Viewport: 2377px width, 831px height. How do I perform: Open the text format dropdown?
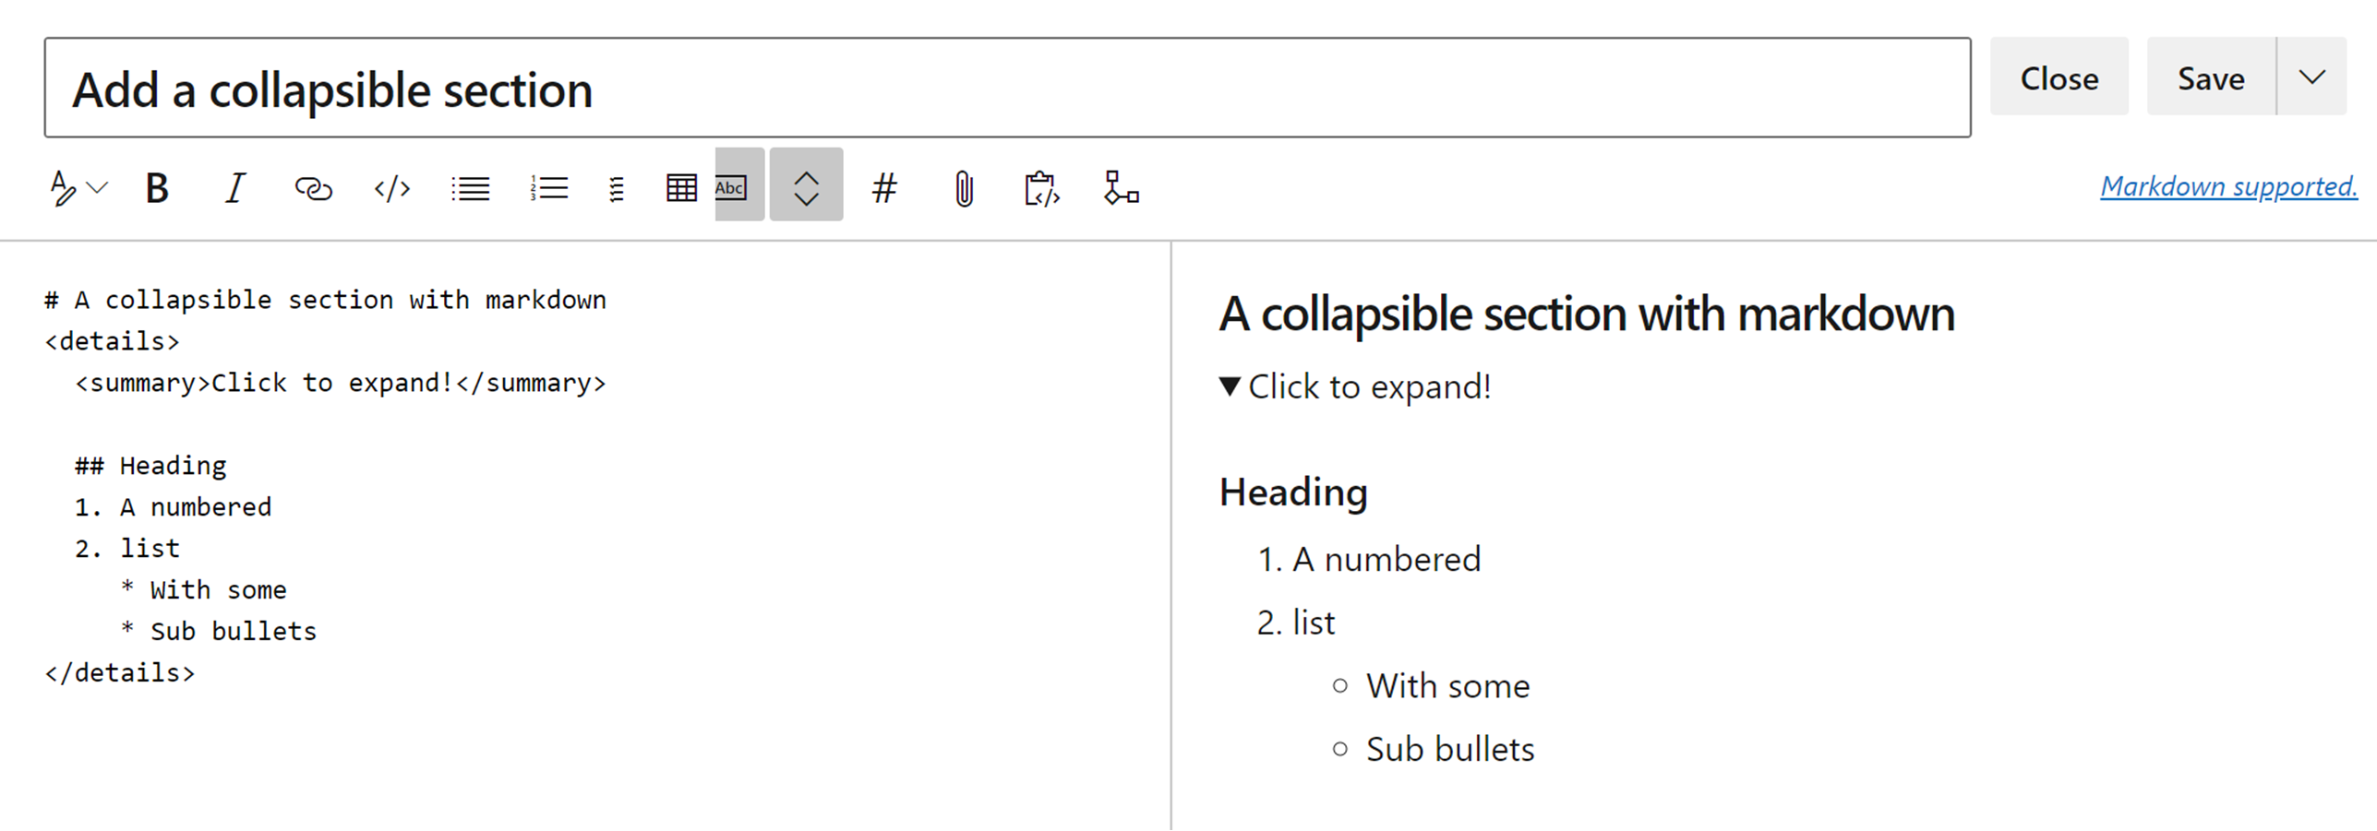coord(78,187)
